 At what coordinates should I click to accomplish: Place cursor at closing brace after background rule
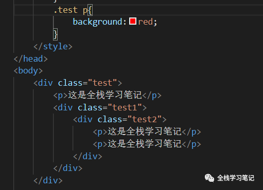(56, 34)
